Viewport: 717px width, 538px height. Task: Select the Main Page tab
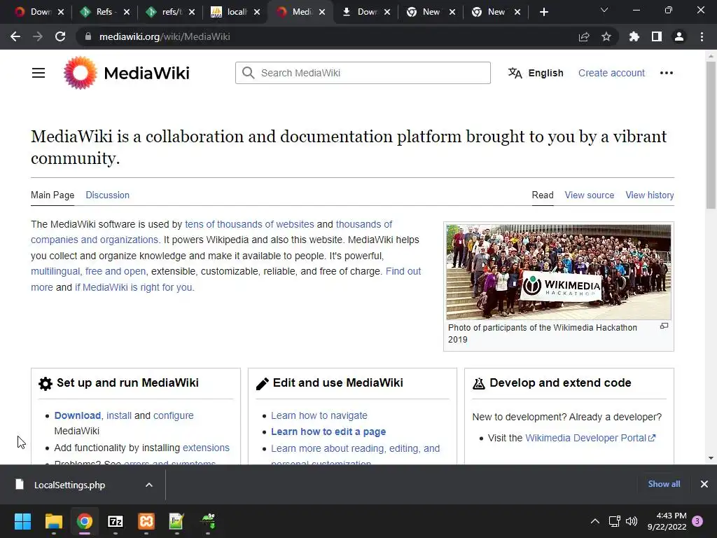[x=52, y=195]
